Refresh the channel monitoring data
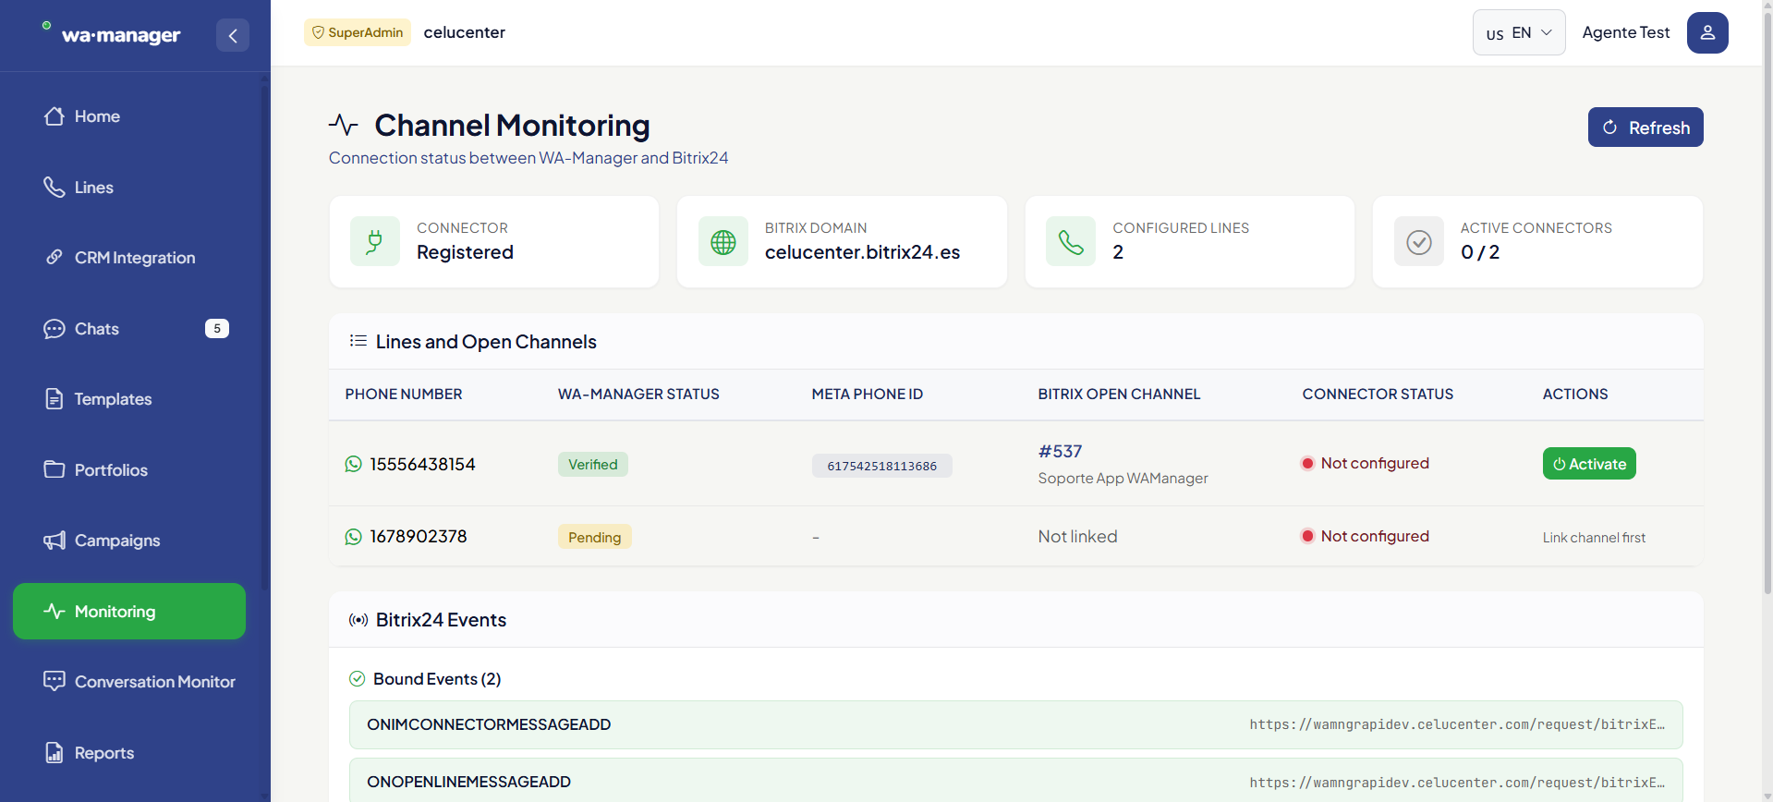The height and width of the screenshot is (802, 1773). click(x=1645, y=128)
